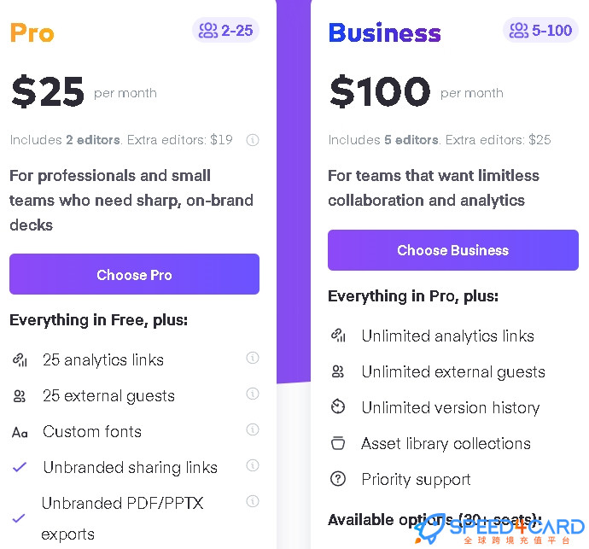Click the Speed4Card watermark logo
589x549 pixels.
pyautogui.click(x=499, y=530)
